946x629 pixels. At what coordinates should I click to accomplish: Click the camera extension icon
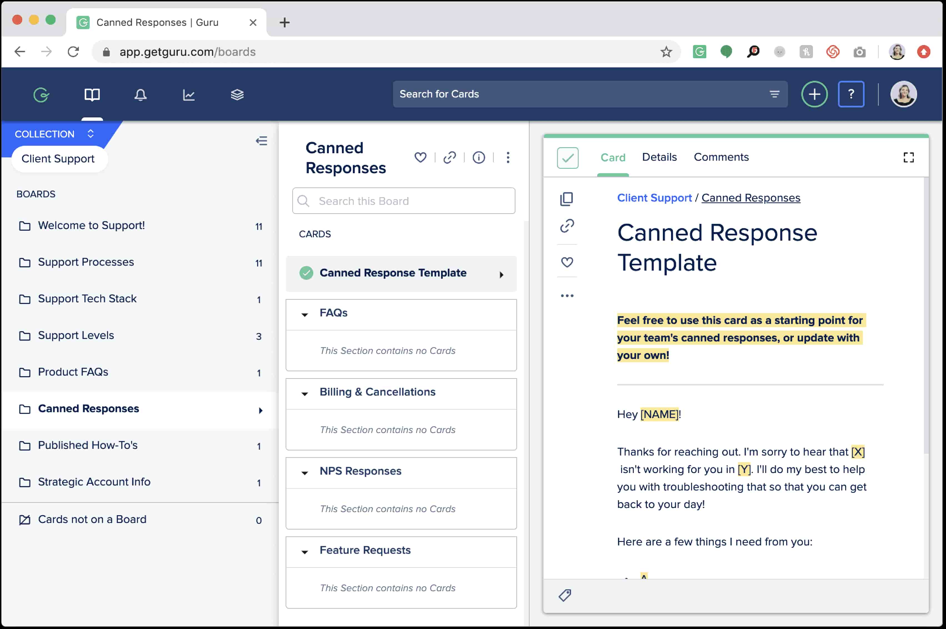859,52
